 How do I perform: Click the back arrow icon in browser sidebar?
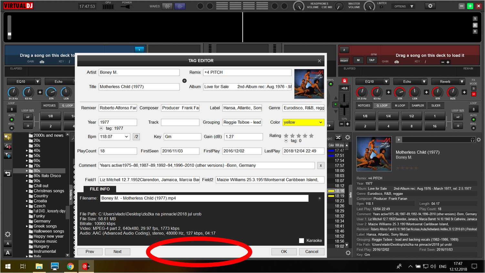[8, 174]
